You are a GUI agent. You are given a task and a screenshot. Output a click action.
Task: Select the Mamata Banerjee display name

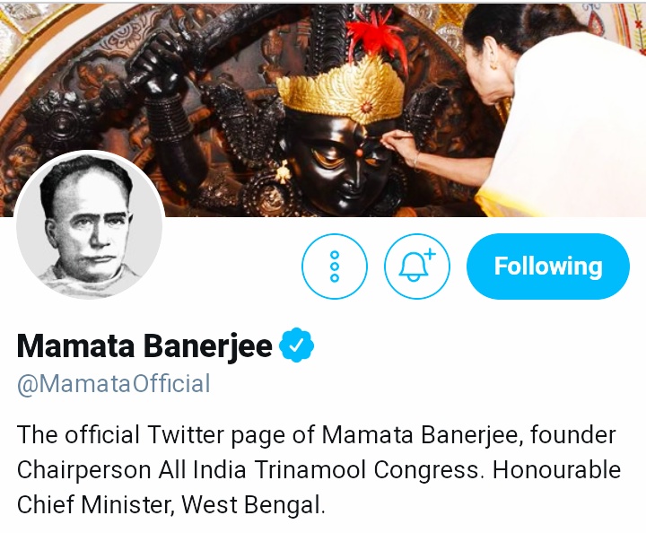coord(144,346)
